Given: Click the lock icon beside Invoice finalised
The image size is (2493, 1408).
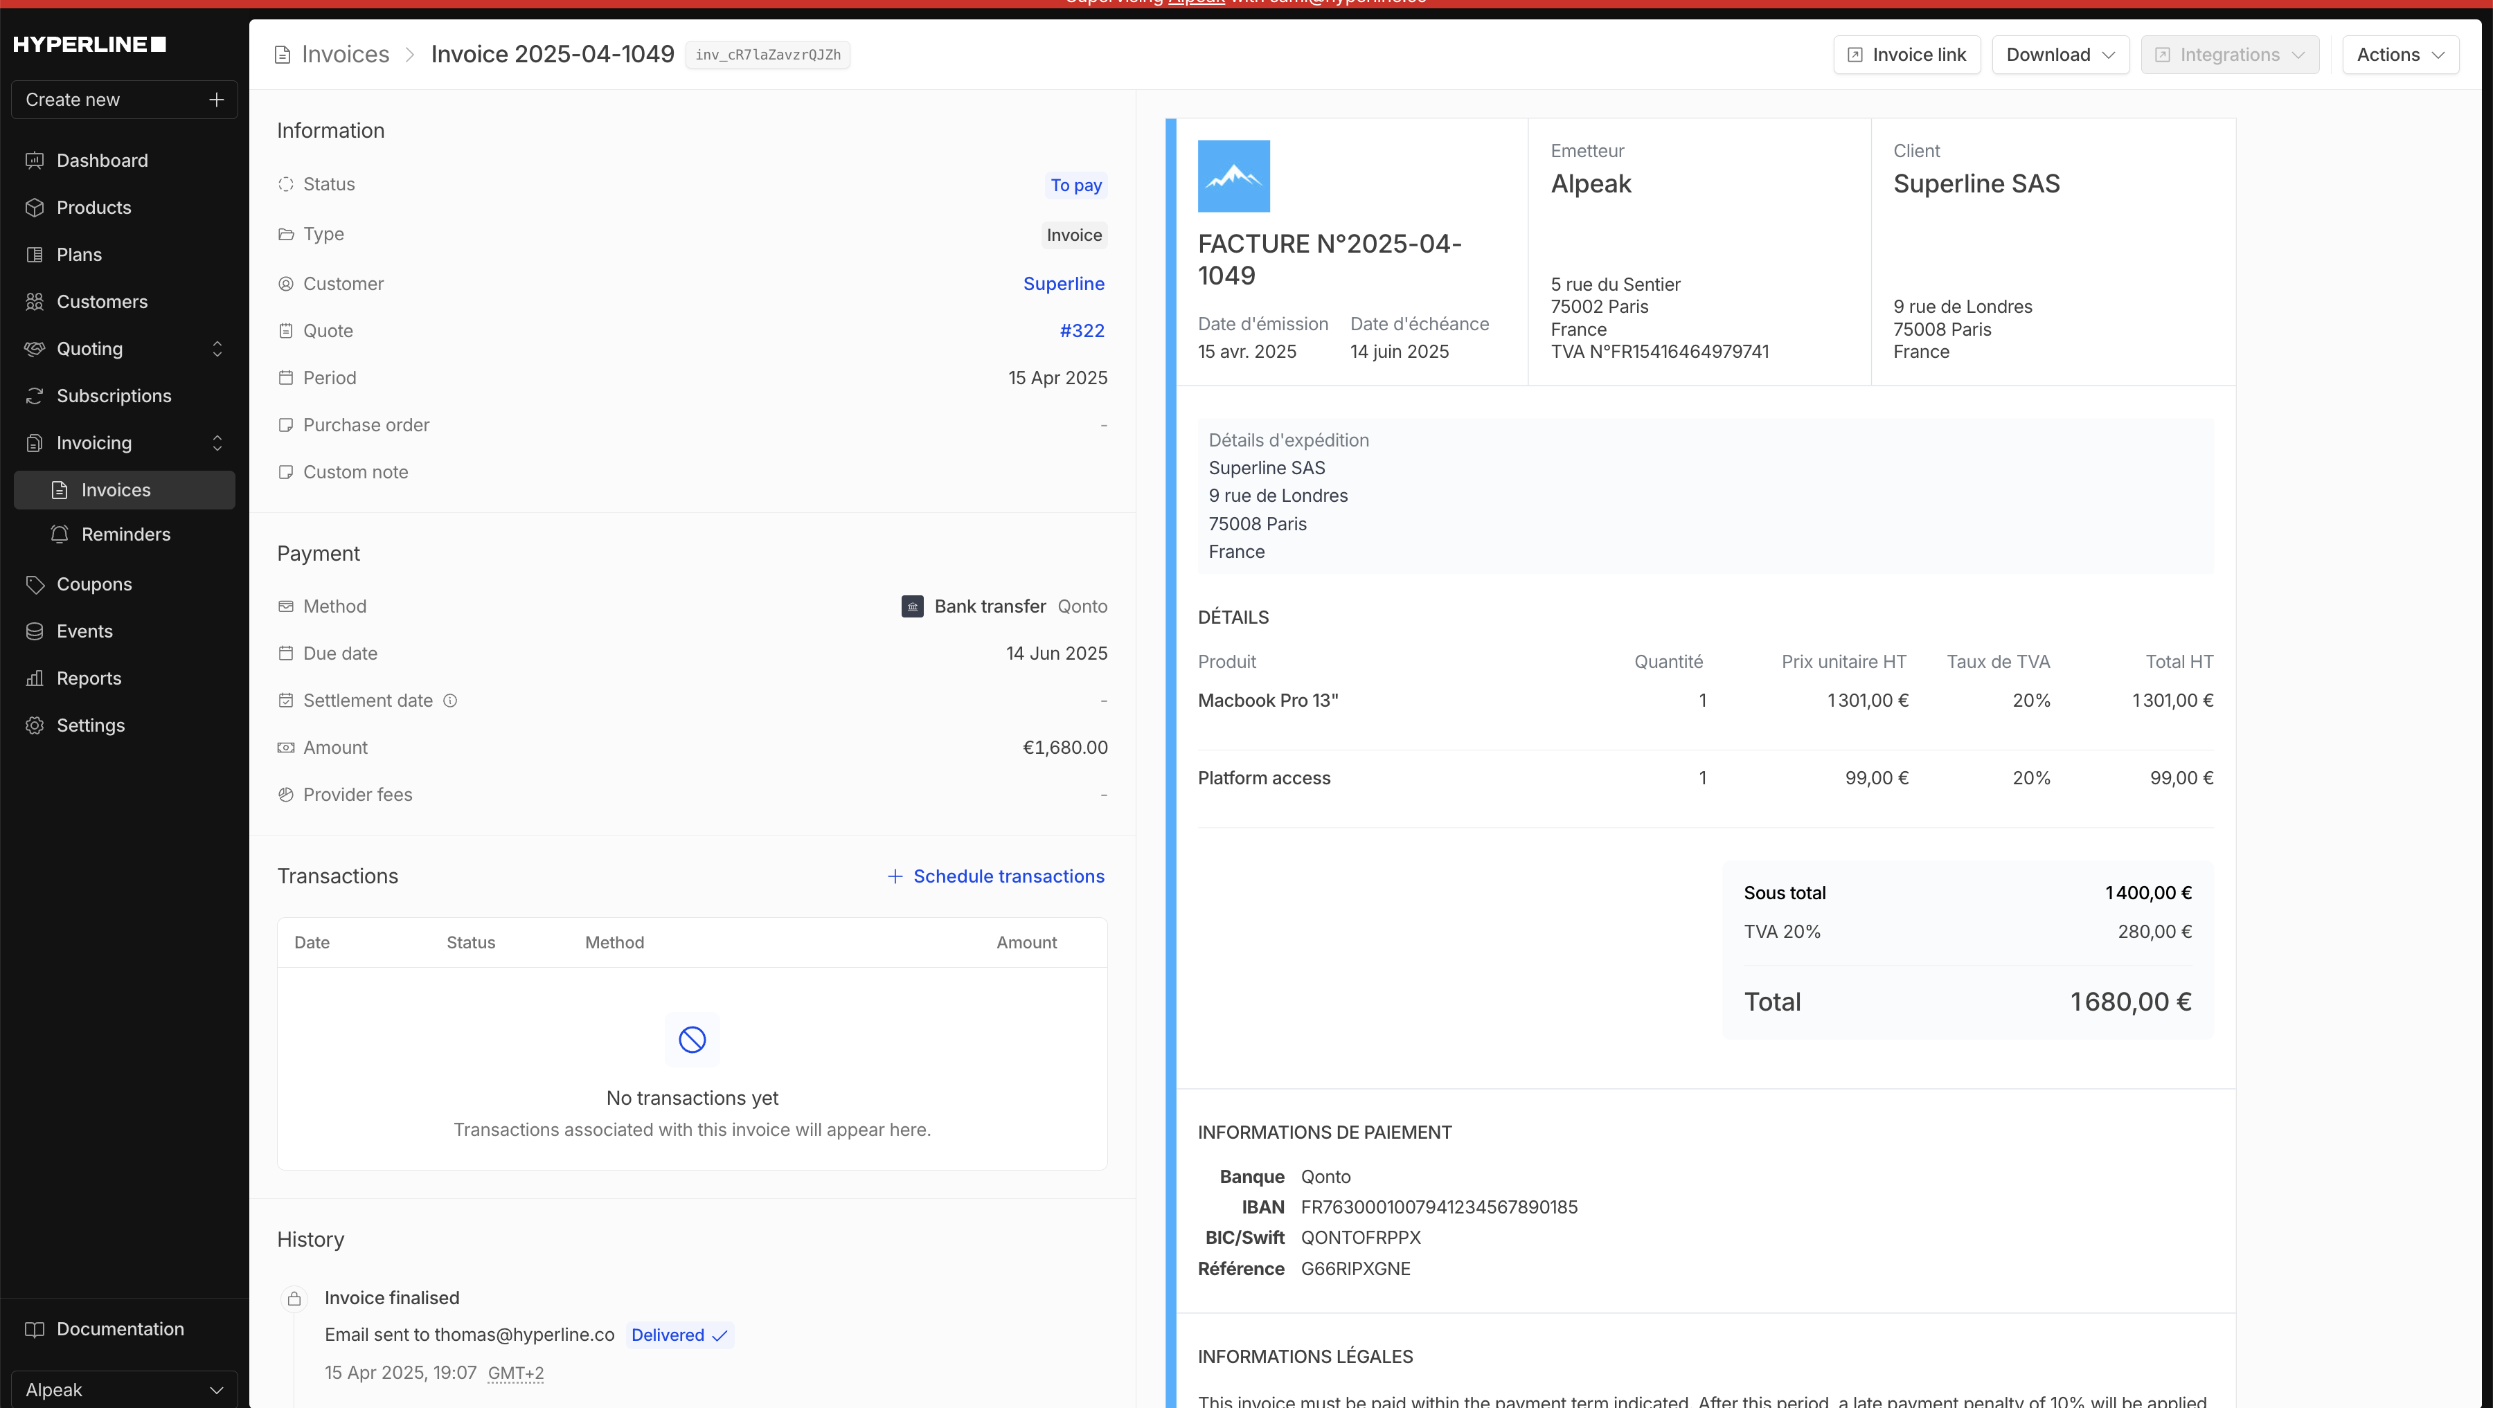Looking at the screenshot, I should click(x=294, y=1299).
